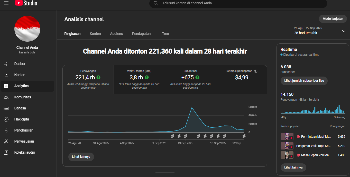Click the Mode lanjutan button
Image resolution: width=350 pixels, height=177 pixels.
[x=333, y=19]
